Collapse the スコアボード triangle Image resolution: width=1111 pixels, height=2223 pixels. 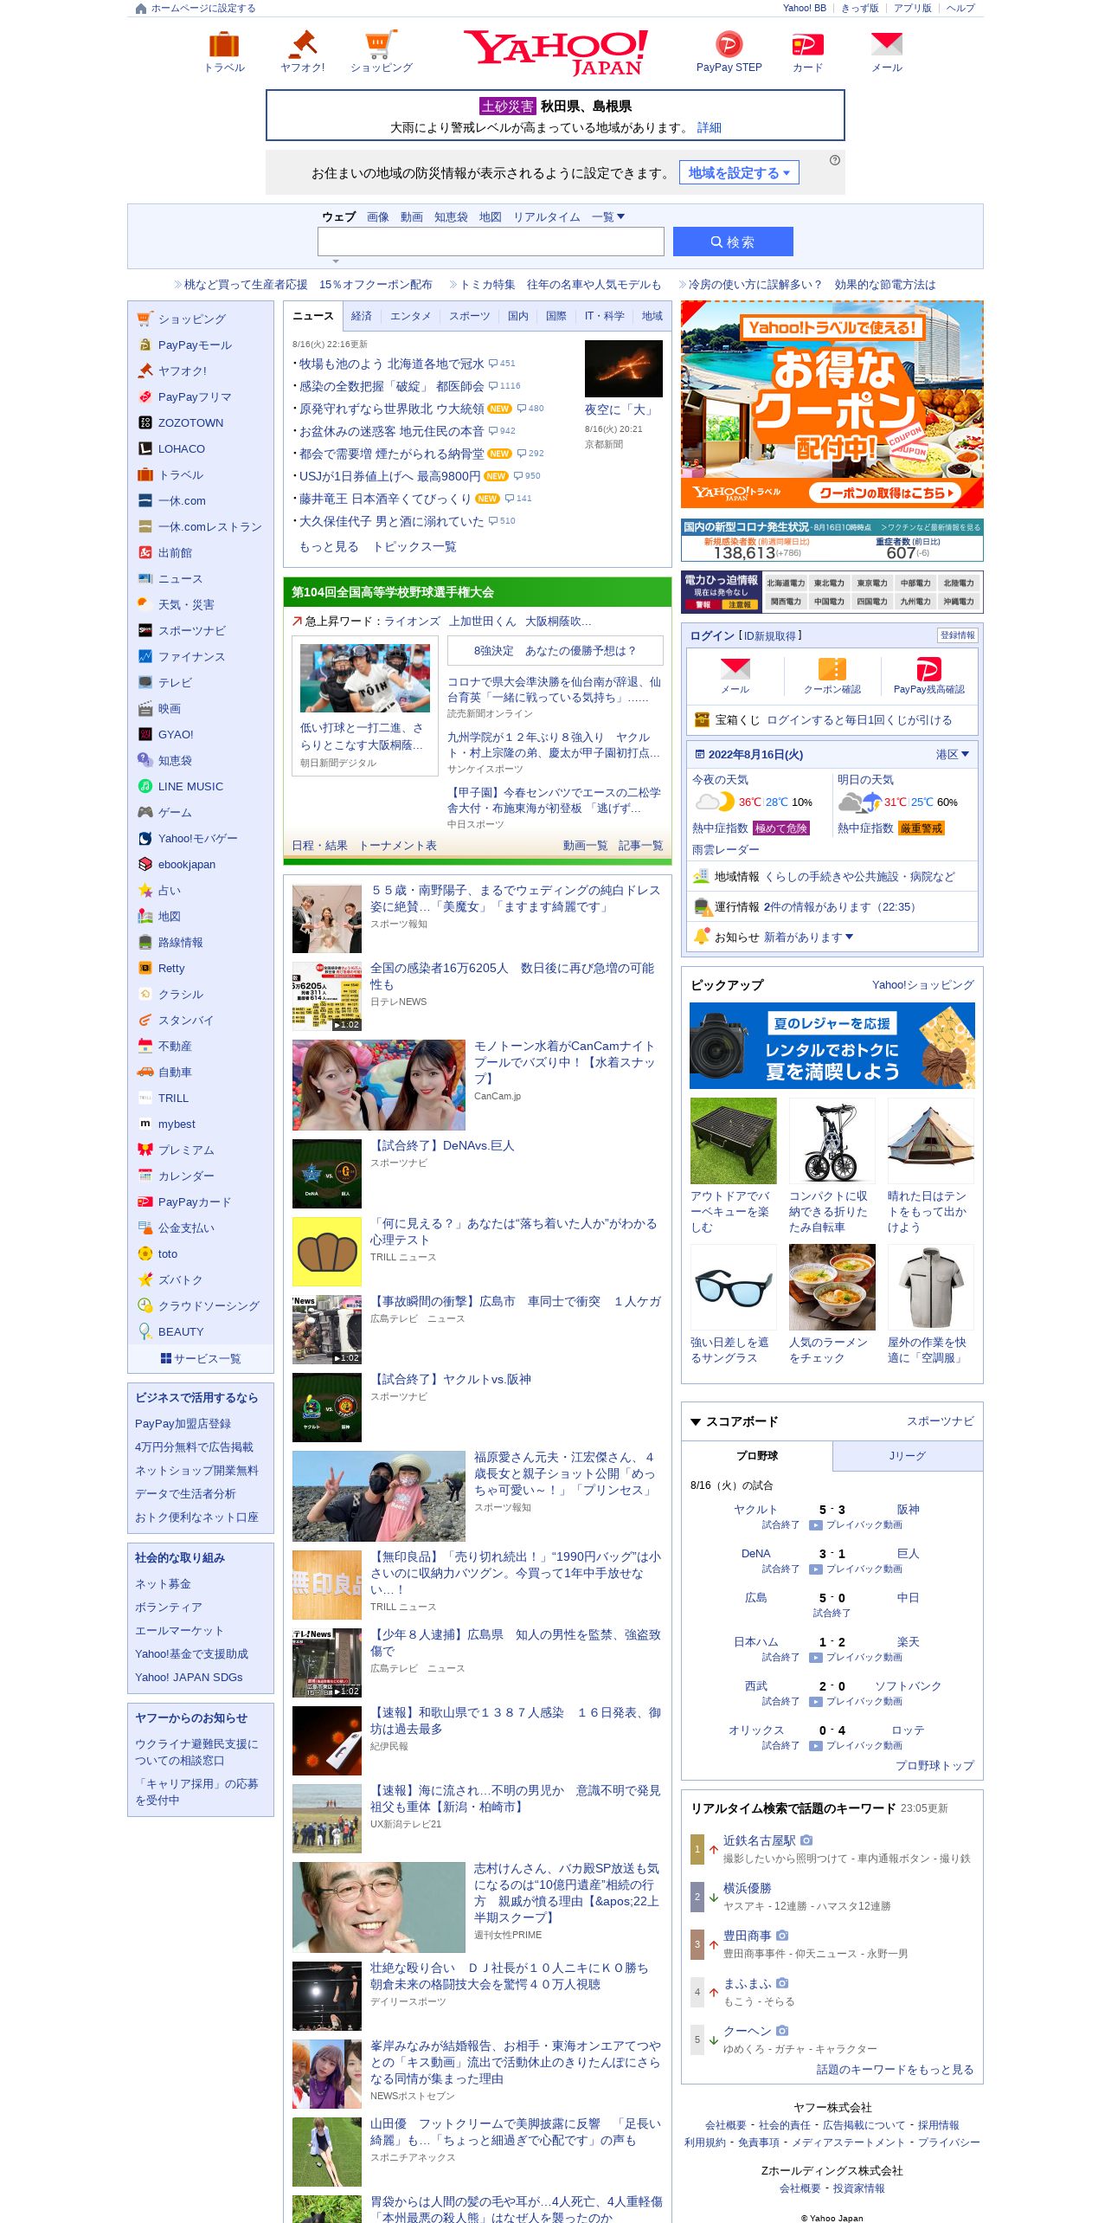coord(695,1421)
